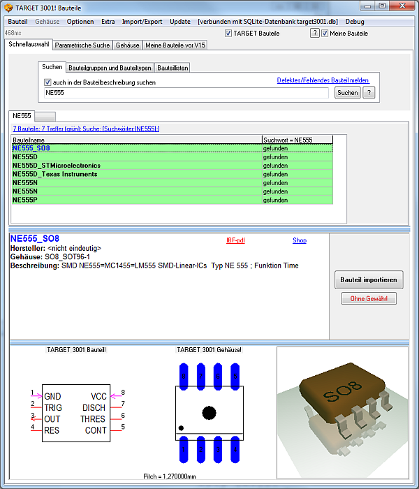
Task: Open the Bauteil menu
Action: (17, 21)
